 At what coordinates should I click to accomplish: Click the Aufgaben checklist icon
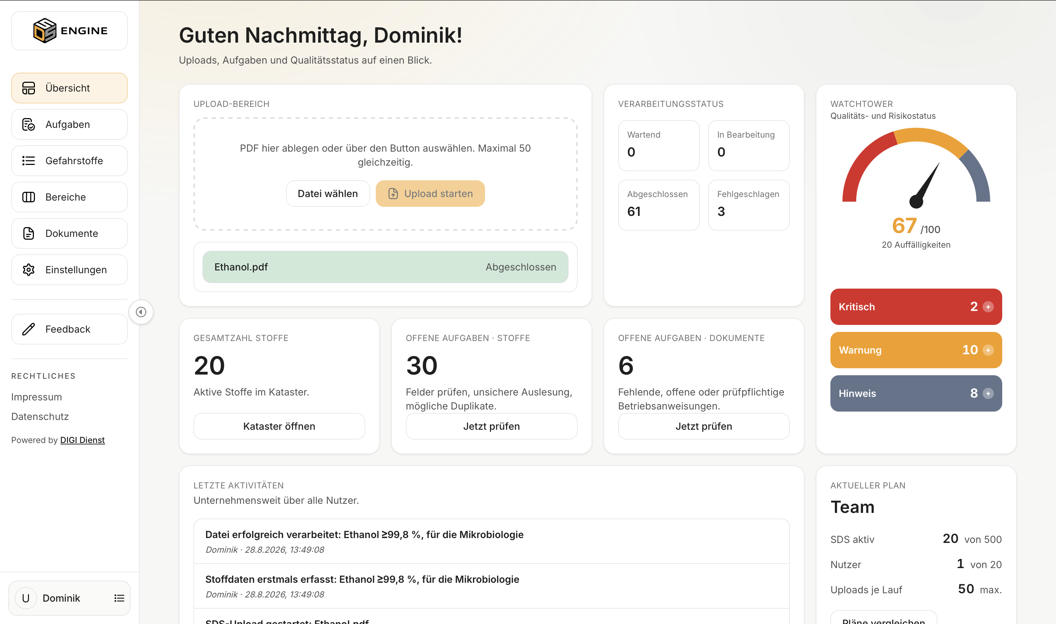29,124
